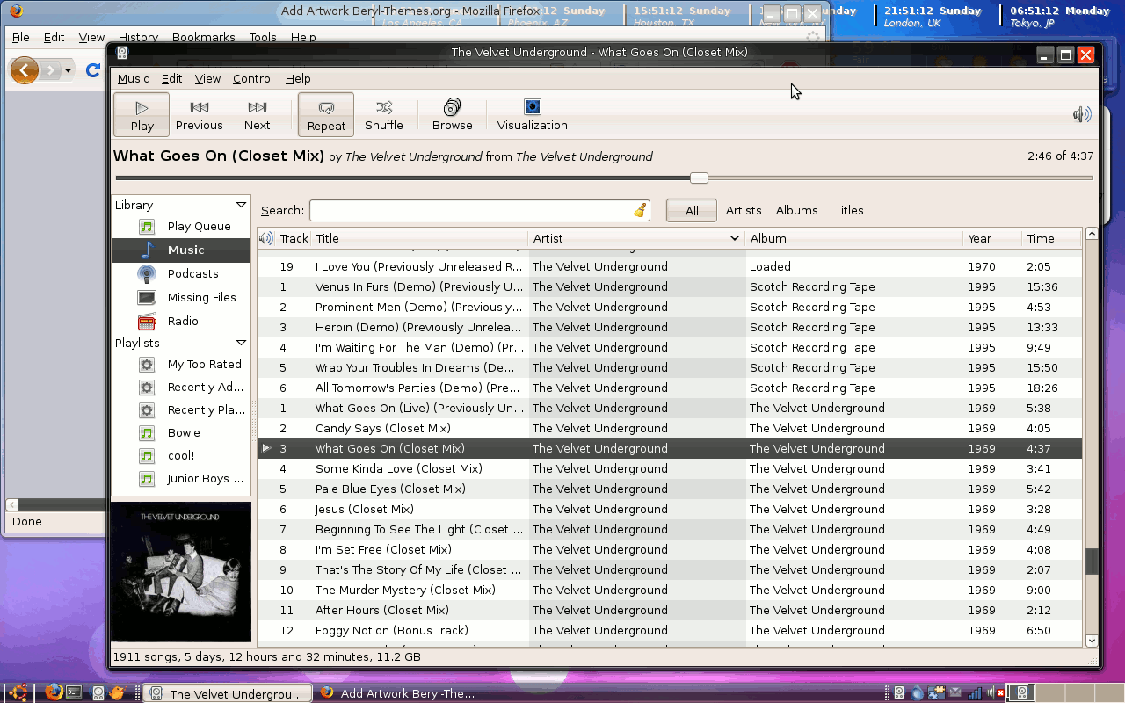
Task: Select The Murder Mystery (Closet Mix) row
Action: pyautogui.click(x=669, y=590)
